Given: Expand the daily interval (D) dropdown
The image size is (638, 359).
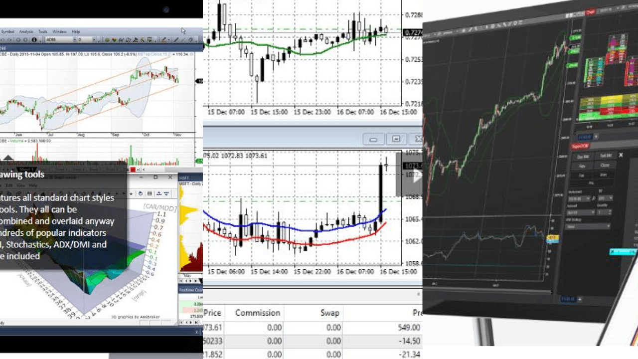Looking at the screenshot, I should tap(94, 39).
